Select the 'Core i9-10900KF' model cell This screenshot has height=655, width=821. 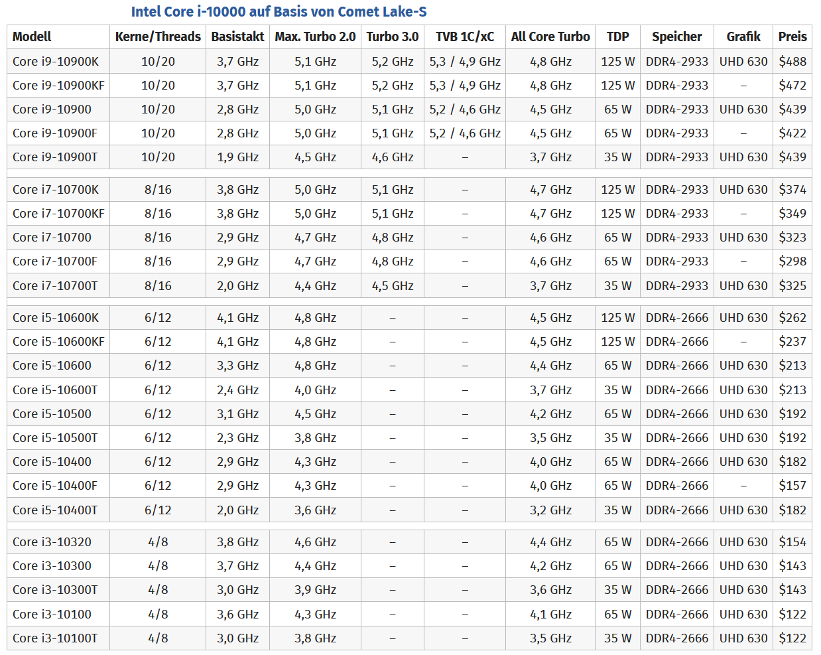pyautogui.click(x=58, y=86)
